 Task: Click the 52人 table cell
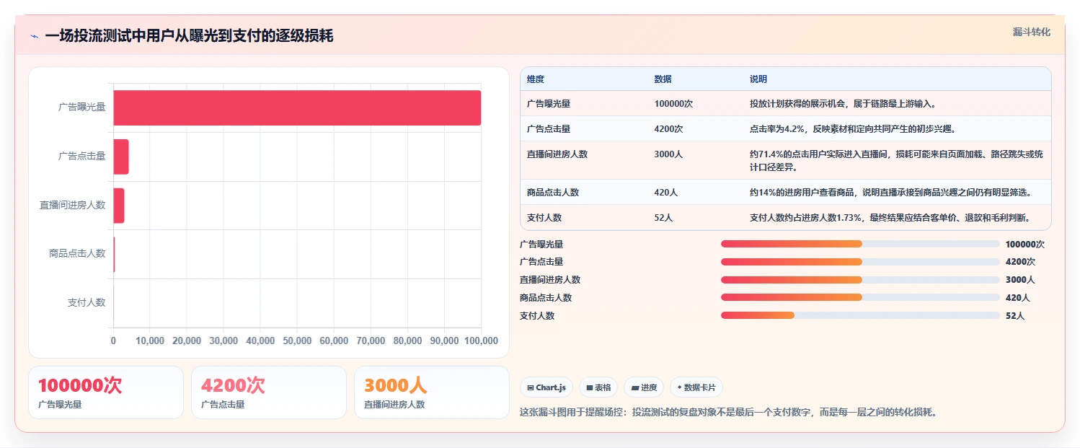click(663, 218)
